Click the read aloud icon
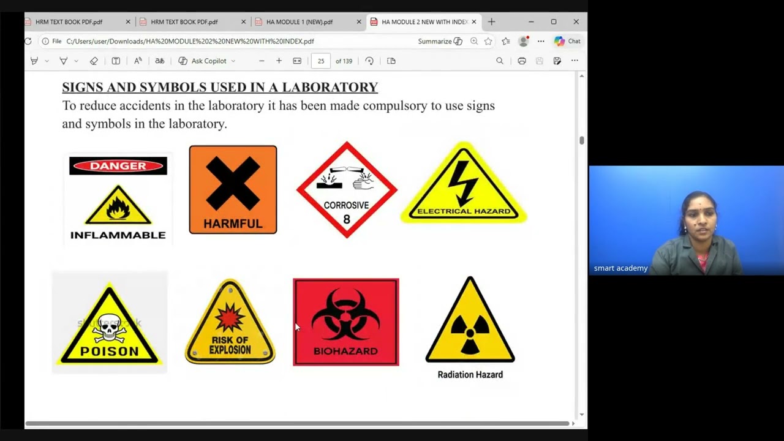Viewport: 784px width, 441px height. click(x=138, y=61)
